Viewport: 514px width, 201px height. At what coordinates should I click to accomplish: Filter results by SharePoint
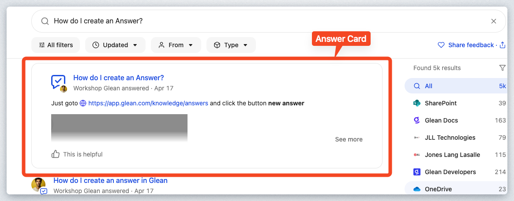(440, 103)
